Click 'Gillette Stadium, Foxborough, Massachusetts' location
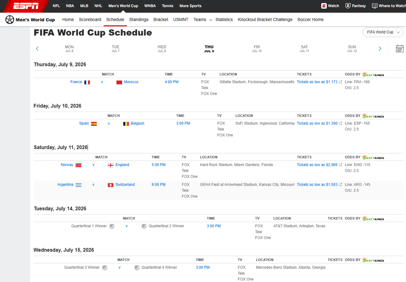Screen dimensions: 406x282 [257, 82]
